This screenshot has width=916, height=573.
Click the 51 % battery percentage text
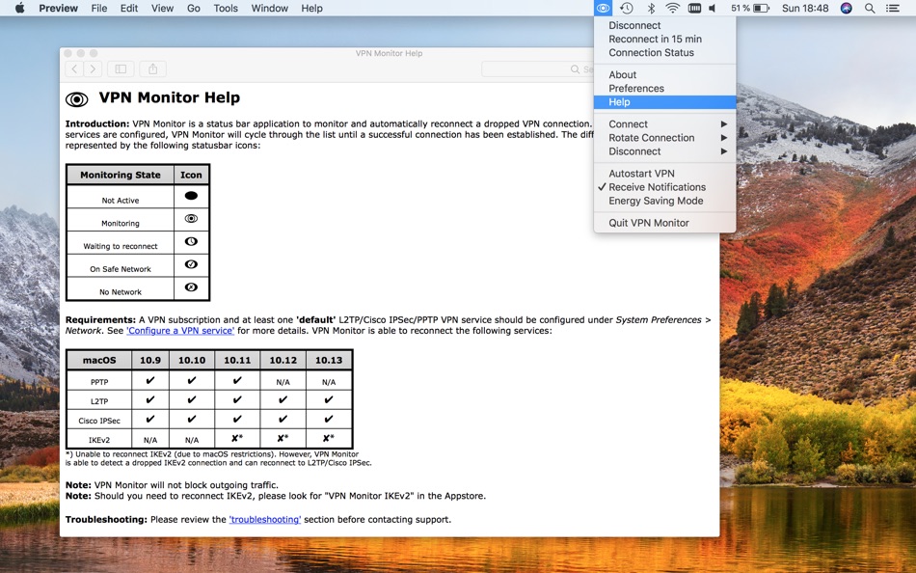coord(740,8)
